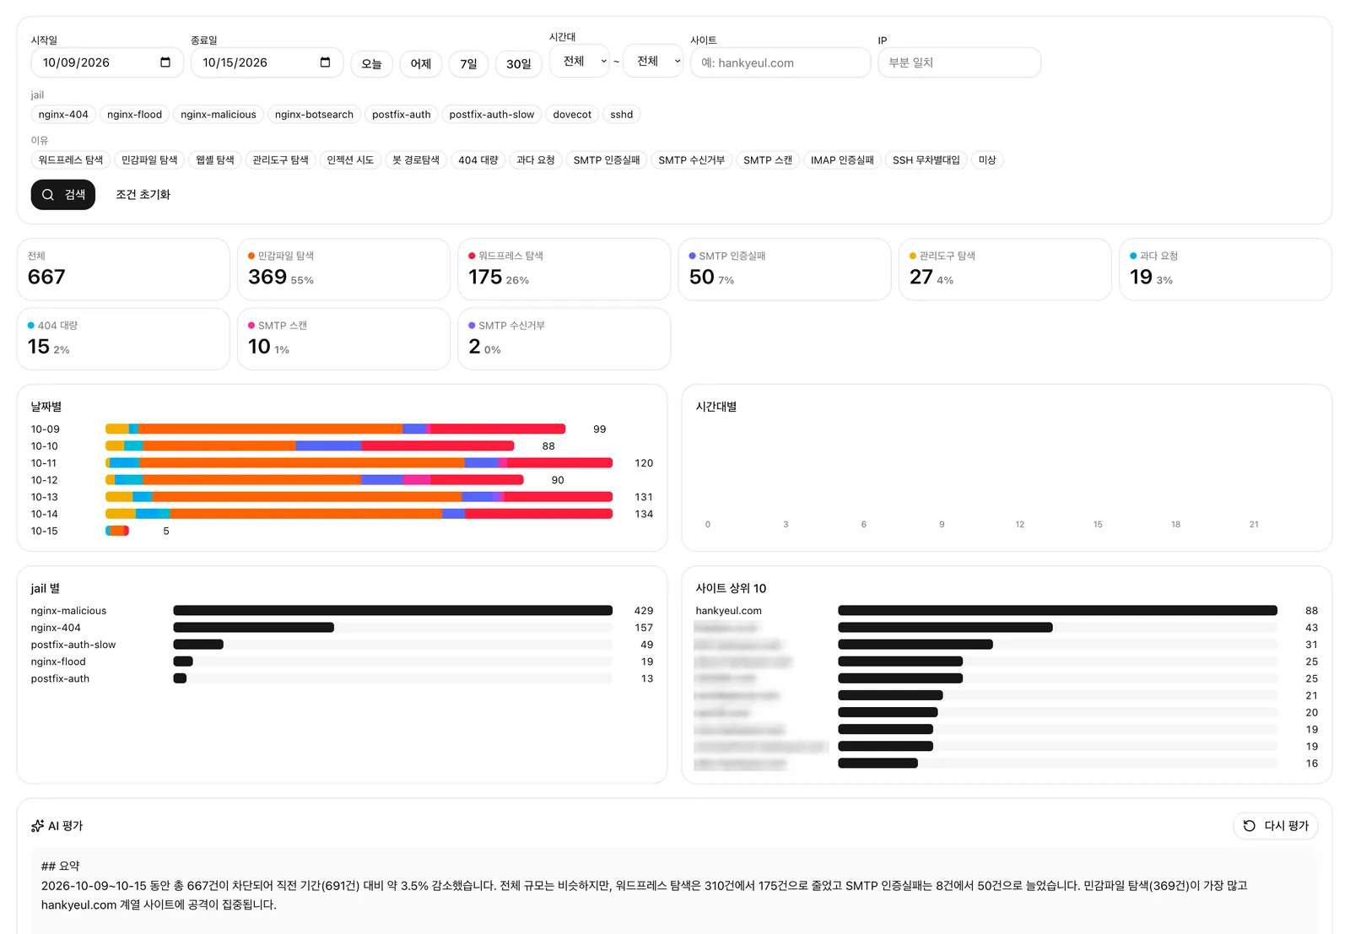The image size is (1350, 934).
Task: Select the 오늘 preset button
Action: click(371, 63)
